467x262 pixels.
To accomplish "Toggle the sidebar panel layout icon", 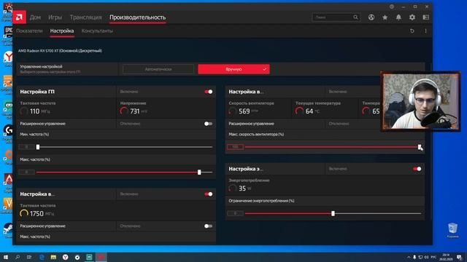I will coord(426,17).
